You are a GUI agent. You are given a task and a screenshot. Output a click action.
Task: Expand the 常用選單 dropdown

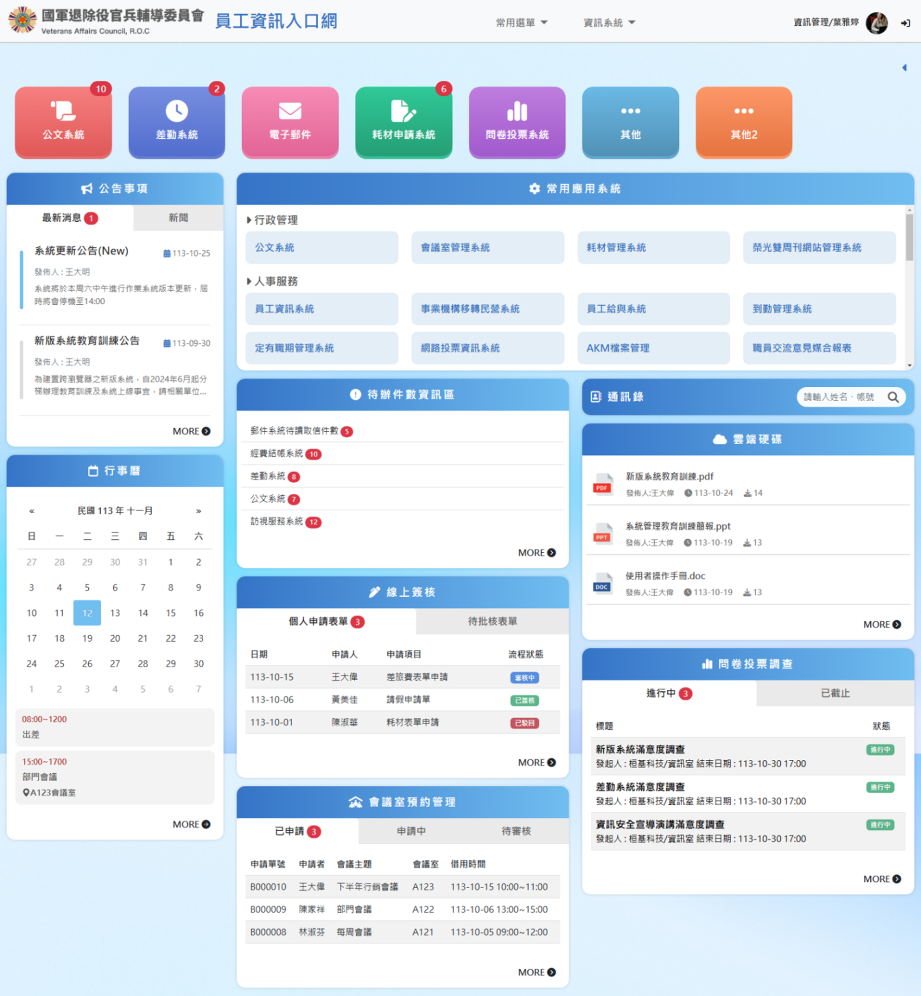(521, 22)
